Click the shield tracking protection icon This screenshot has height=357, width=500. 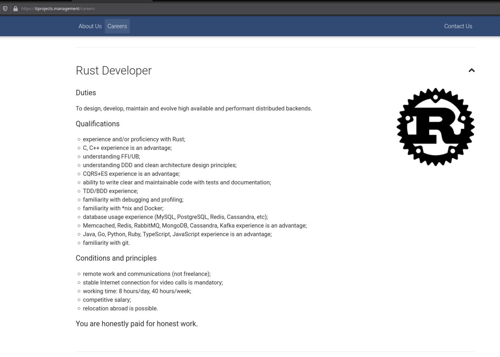5,9
